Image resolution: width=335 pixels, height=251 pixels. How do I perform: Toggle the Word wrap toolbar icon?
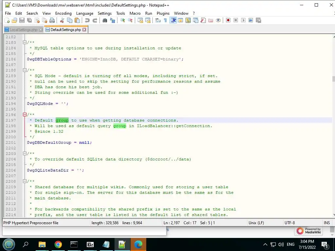click(158, 20)
